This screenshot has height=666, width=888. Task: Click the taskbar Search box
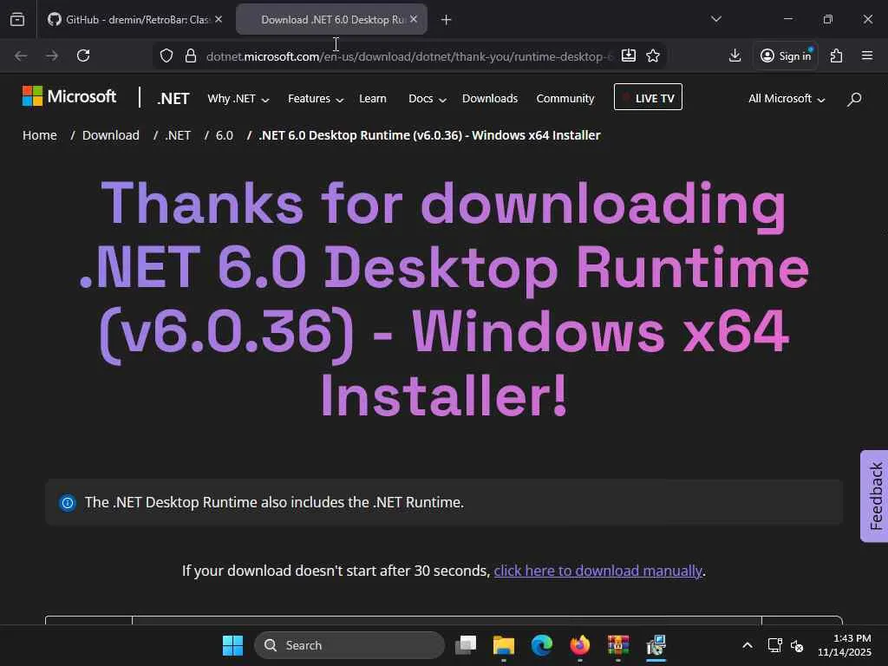coord(349,645)
